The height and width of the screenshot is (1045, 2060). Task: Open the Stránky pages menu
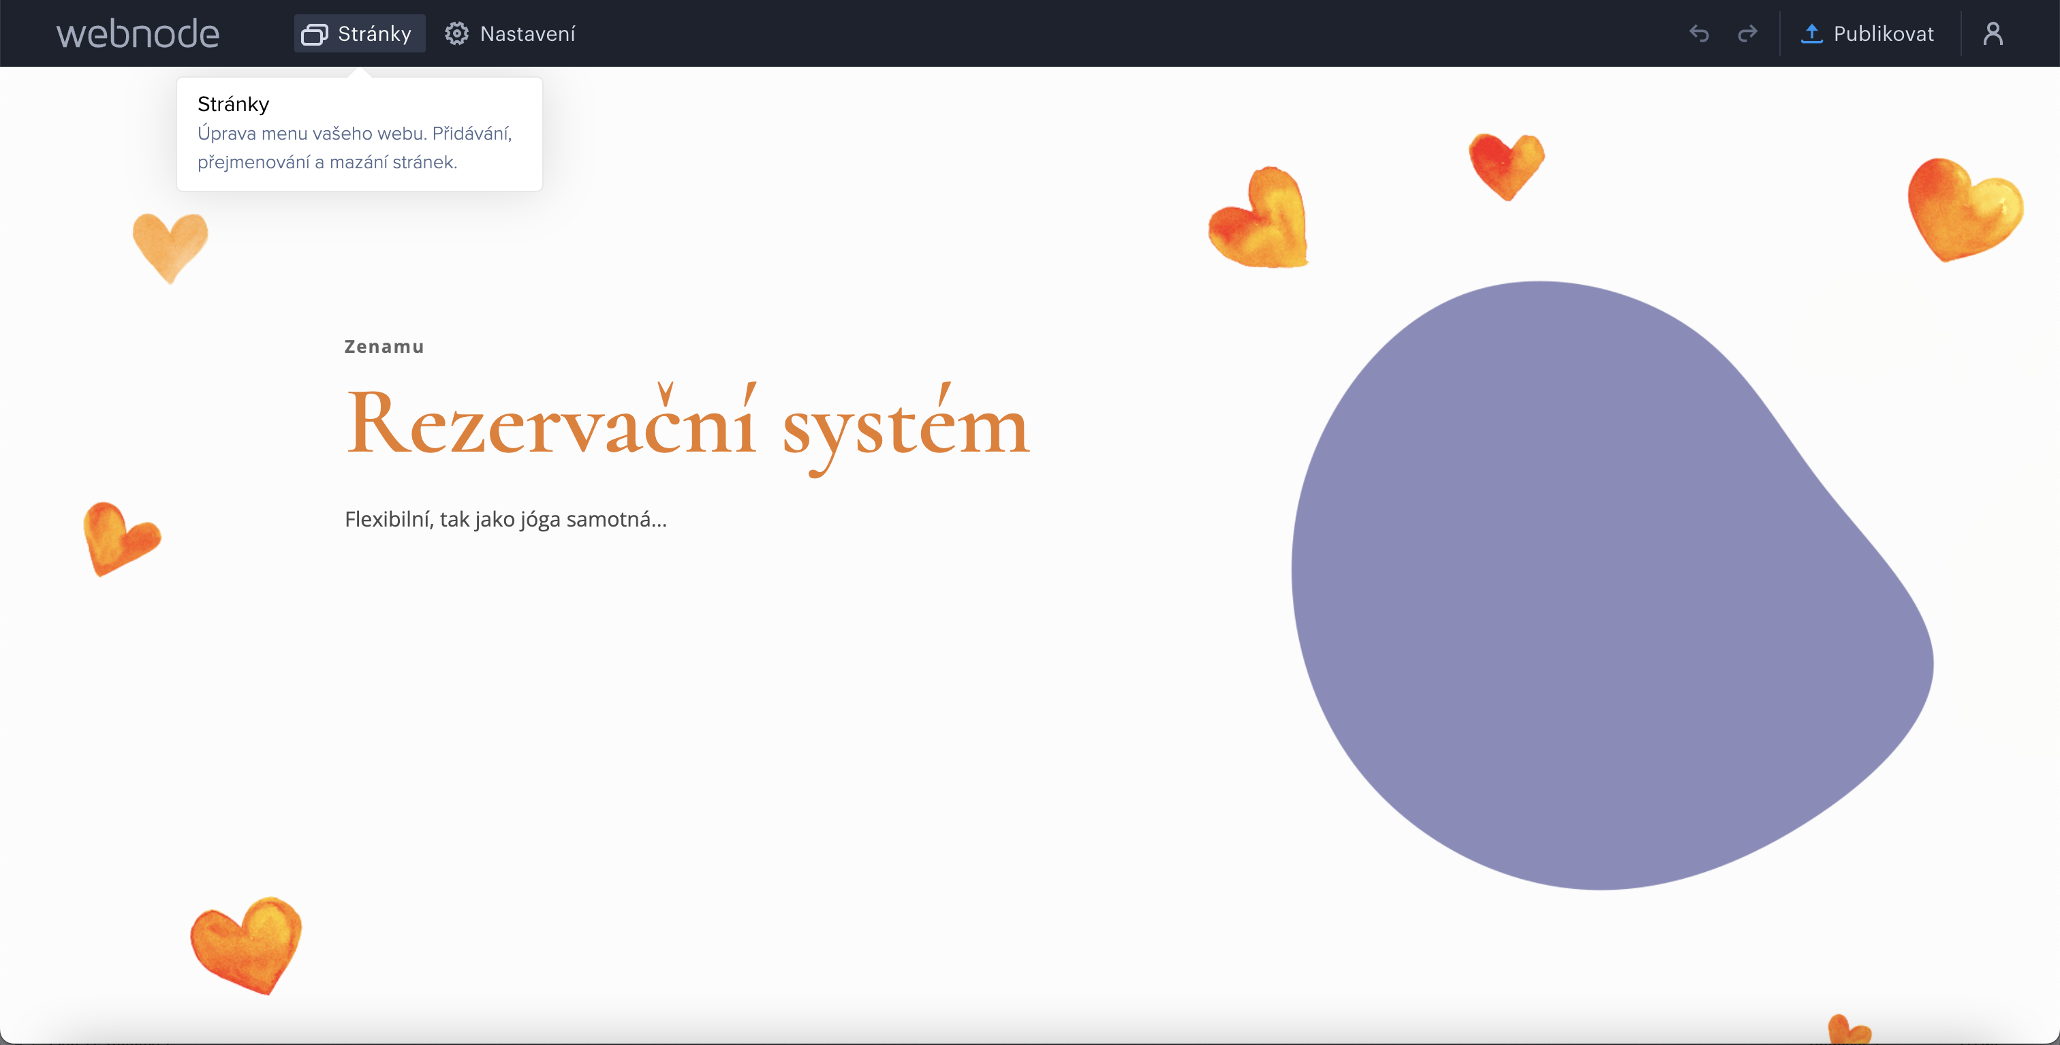359,33
